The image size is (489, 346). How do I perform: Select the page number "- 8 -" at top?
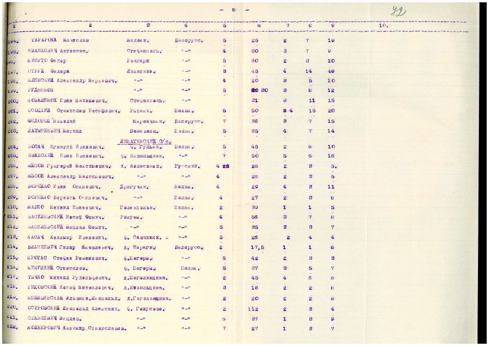click(x=234, y=10)
